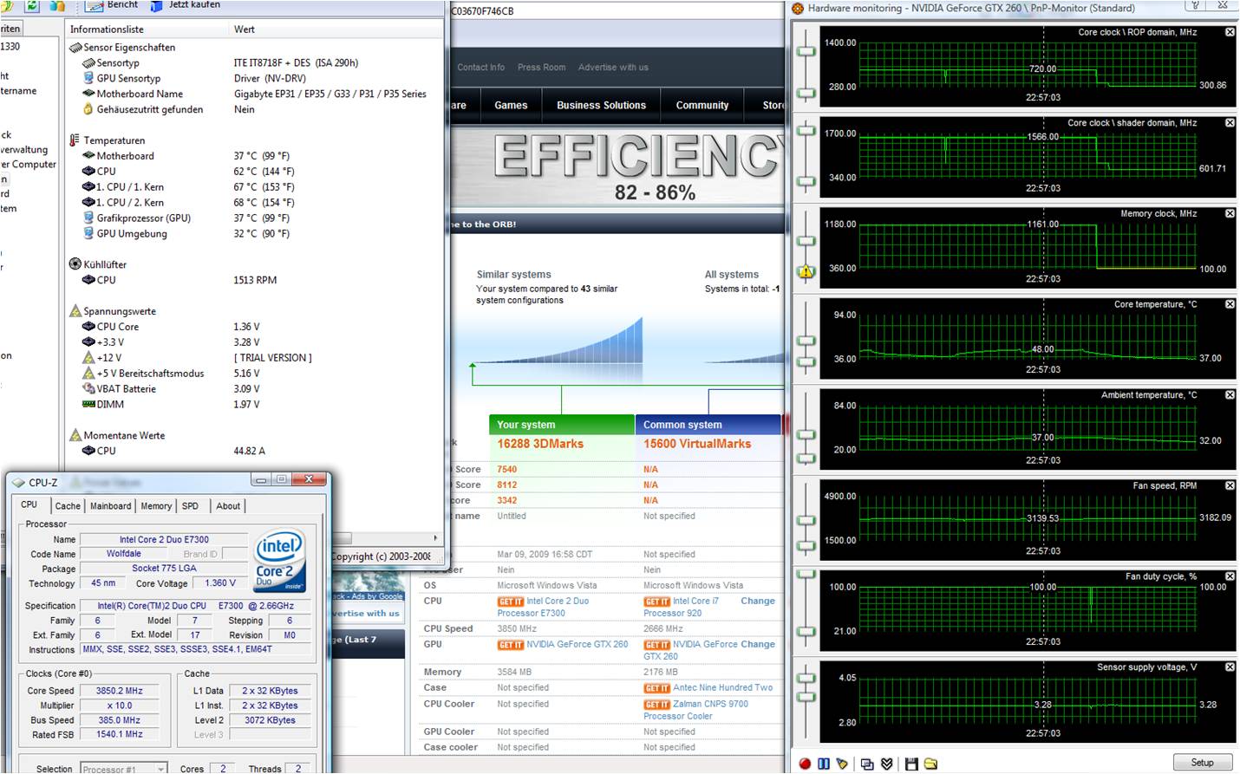Pause hardware monitoring with the blue pause icon
The height and width of the screenshot is (774, 1240).
(x=824, y=764)
